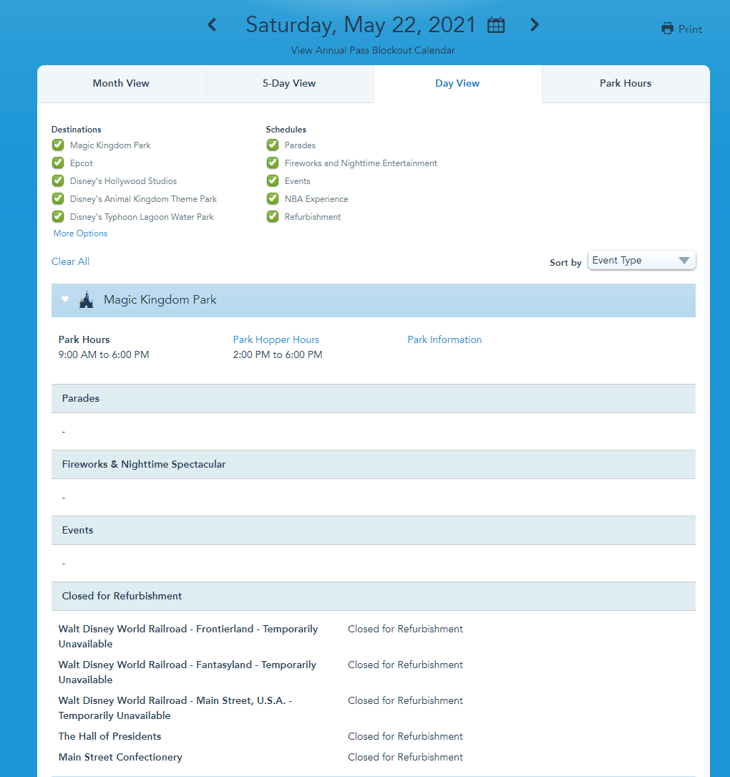Open the Sort by Event Type dropdown
730x777 pixels.
(x=641, y=261)
